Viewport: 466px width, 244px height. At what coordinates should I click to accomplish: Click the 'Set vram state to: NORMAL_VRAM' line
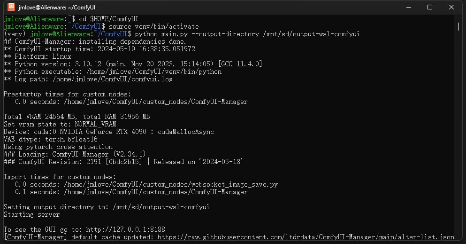(60, 124)
